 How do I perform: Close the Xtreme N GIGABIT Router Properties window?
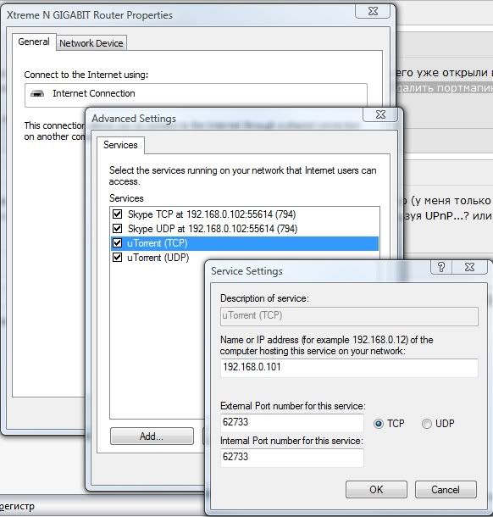[x=373, y=11]
